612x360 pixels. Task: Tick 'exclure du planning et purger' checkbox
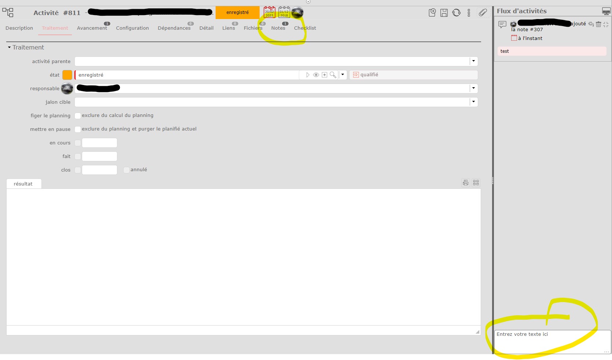point(78,129)
